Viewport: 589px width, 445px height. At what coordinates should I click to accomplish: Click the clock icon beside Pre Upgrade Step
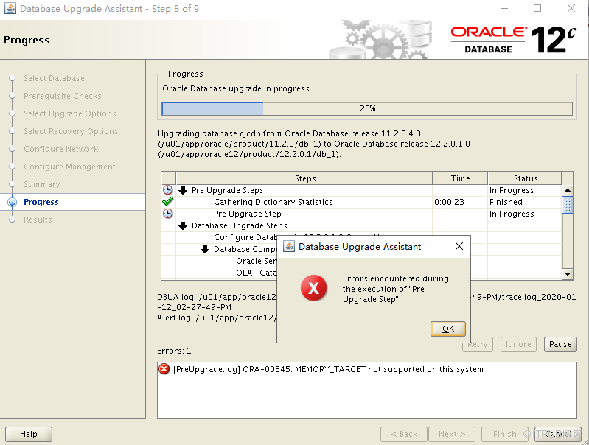168,214
